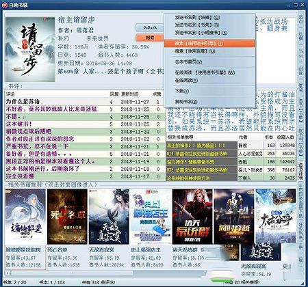The height and width of the screenshot is (287, 308).
Task: Choose 发送书名到【书荒】(R) menu entry
Action: pos(209,25)
